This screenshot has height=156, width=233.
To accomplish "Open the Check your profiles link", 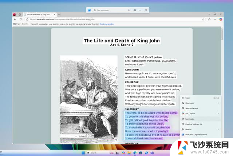I will pyautogui.click(x=107, y=24).
